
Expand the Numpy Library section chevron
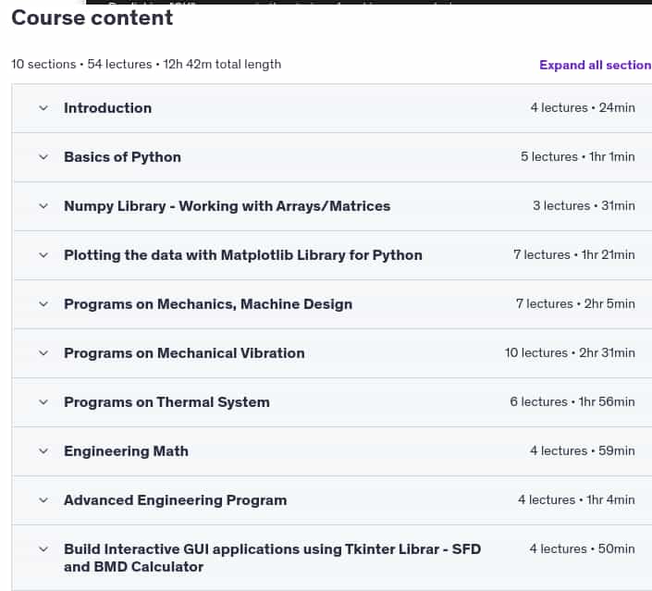[43, 206]
